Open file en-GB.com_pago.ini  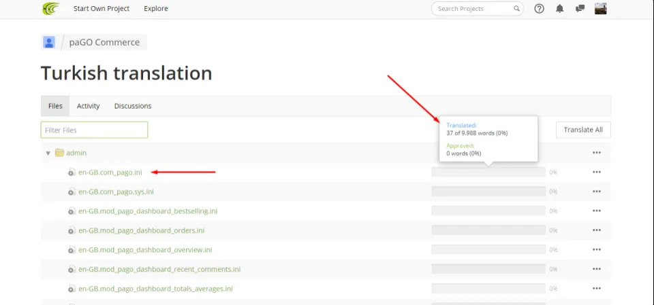tap(110, 173)
